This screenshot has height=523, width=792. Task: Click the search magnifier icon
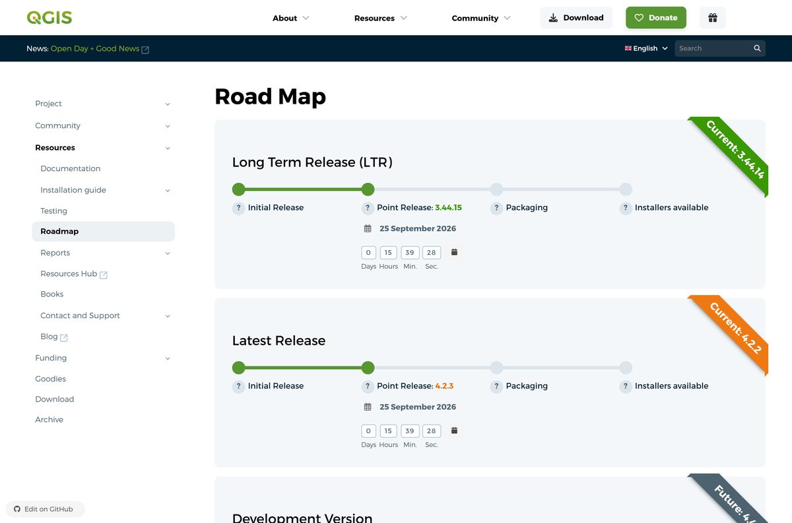pyautogui.click(x=757, y=48)
